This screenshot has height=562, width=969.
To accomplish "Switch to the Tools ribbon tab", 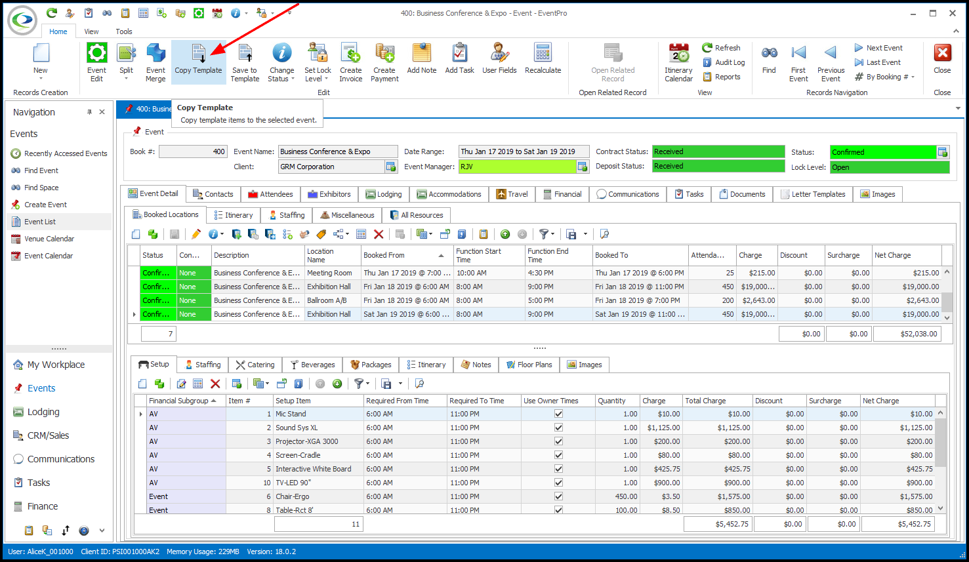I will pos(123,31).
